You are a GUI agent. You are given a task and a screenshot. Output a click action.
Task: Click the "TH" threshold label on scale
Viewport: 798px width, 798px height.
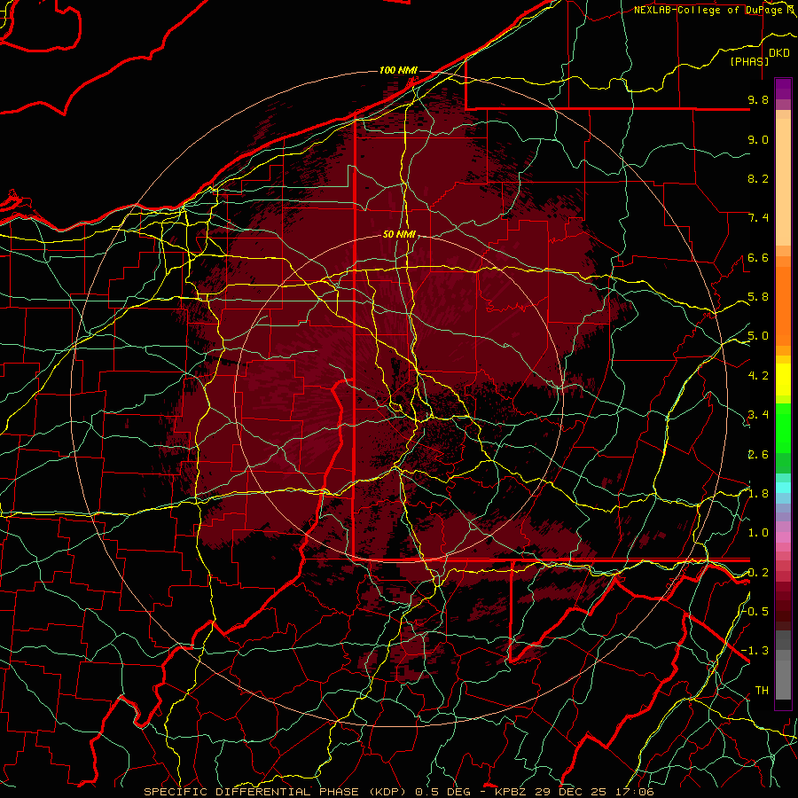pyautogui.click(x=762, y=690)
